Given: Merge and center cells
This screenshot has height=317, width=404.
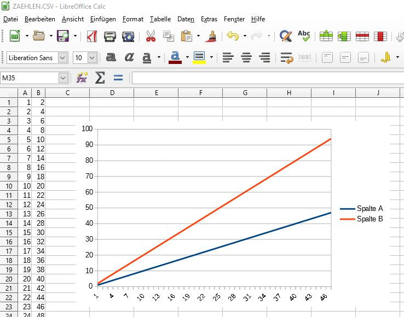Looking at the screenshot, I should 305,57.
